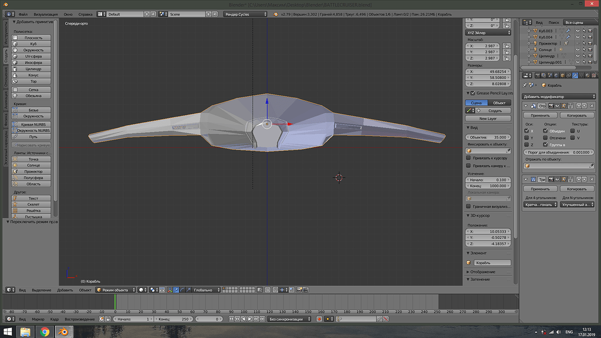The height and width of the screenshot is (338, 601).
Task: Open the Render camera properties tab
Action: [538, 76]
